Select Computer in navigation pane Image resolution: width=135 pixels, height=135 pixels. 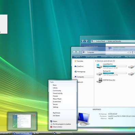click(x=80, y=77)
